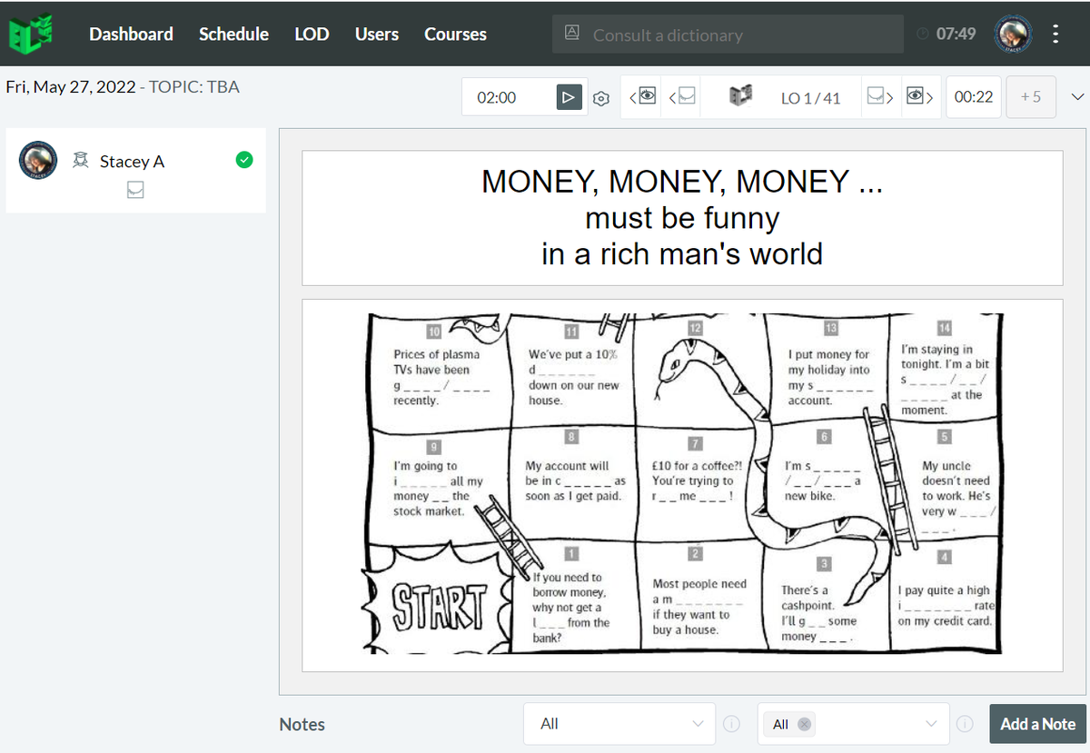Viewport: 1090px width, 753px height.
Task: Click the TOPIC: TBA date heading
Action: tap(123, 87)
